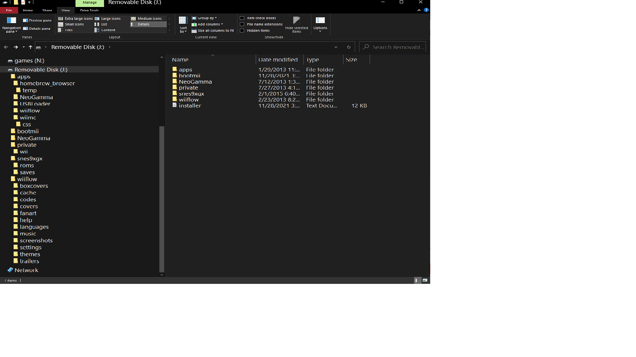This screenshot has width=636, height=357.
Task: Open the Sort by menu
Action: tap(183, 25)
